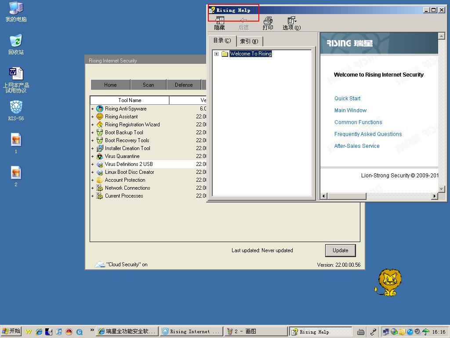
Task: Click the help pane scroll-up arrow
Action: (441, 36)
